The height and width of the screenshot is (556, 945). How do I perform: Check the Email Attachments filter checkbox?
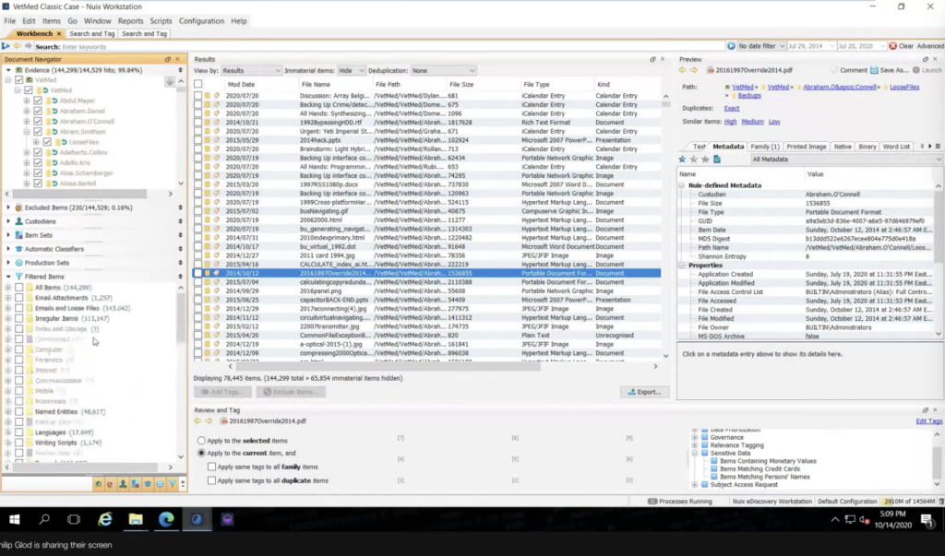point(19,298)
